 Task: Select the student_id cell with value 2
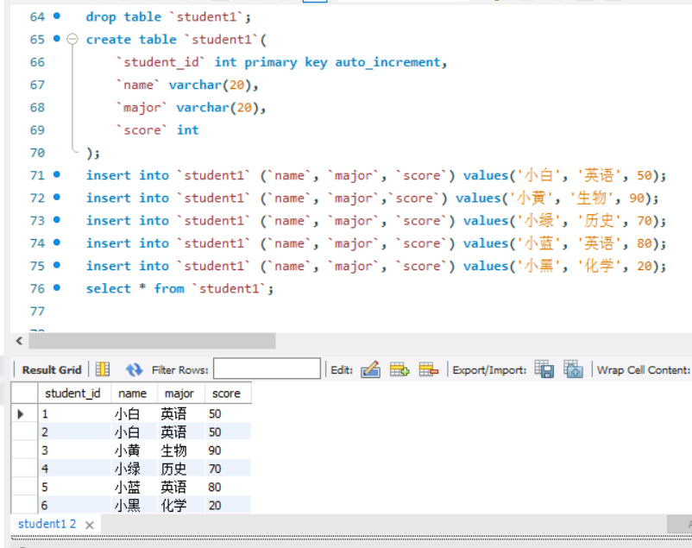[74, 432]
